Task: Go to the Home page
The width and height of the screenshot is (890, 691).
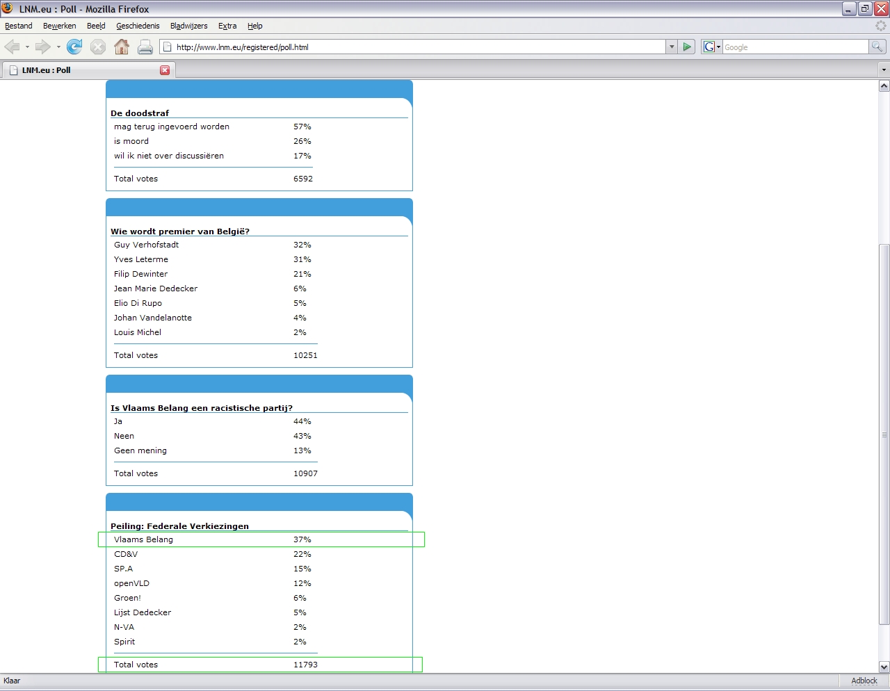Action: point(122,47)
